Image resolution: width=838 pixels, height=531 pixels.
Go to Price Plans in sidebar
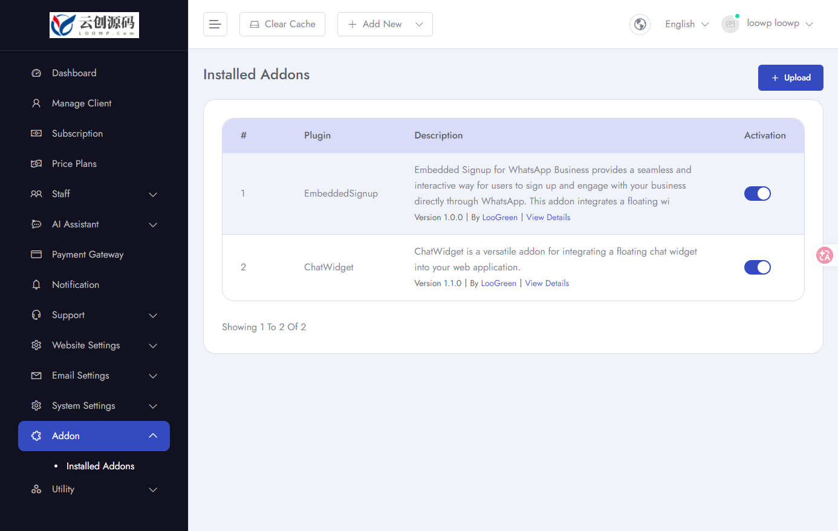point(74,164)
